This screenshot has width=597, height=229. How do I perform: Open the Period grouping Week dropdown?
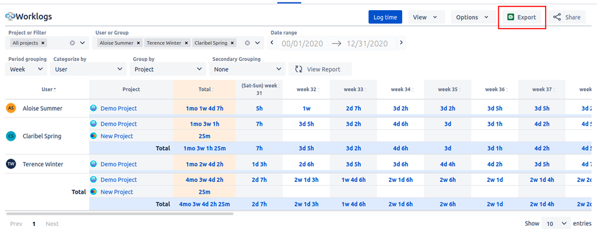[26, 69]
